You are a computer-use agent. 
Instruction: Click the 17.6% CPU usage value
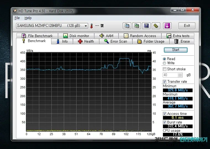178,134
